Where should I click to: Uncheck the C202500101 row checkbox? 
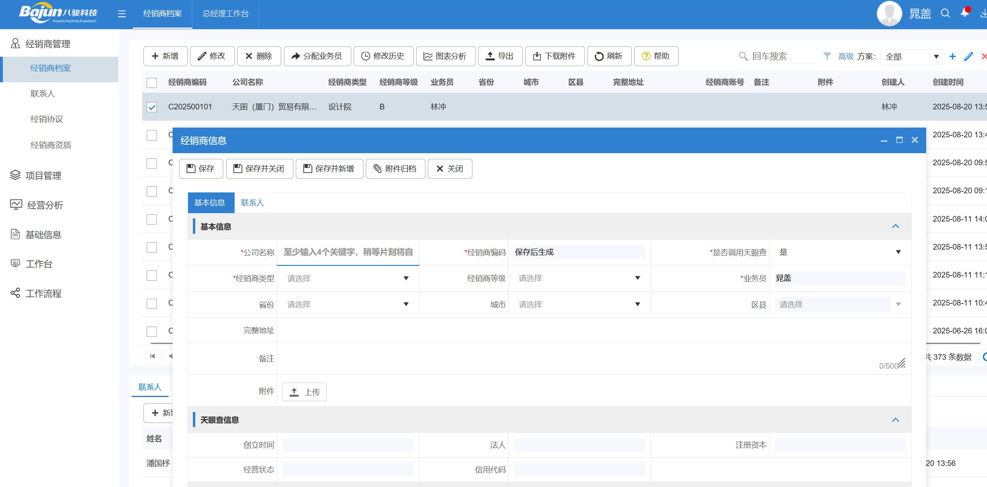coord(152,107)
